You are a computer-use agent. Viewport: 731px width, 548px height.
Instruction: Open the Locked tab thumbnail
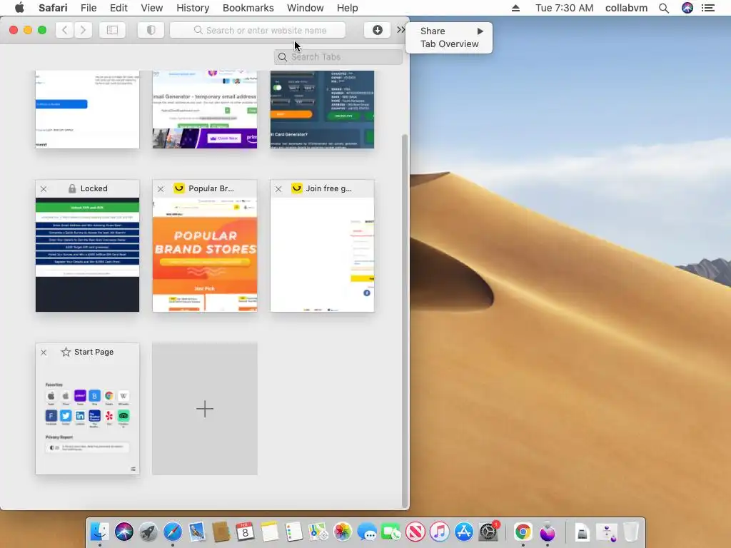88,255
